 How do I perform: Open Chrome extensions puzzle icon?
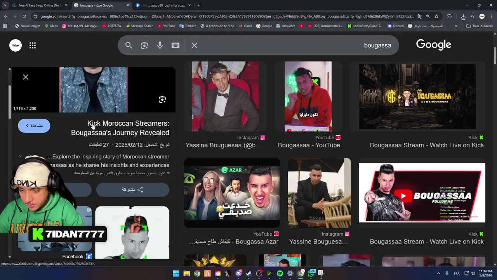(x=450, y=16)
